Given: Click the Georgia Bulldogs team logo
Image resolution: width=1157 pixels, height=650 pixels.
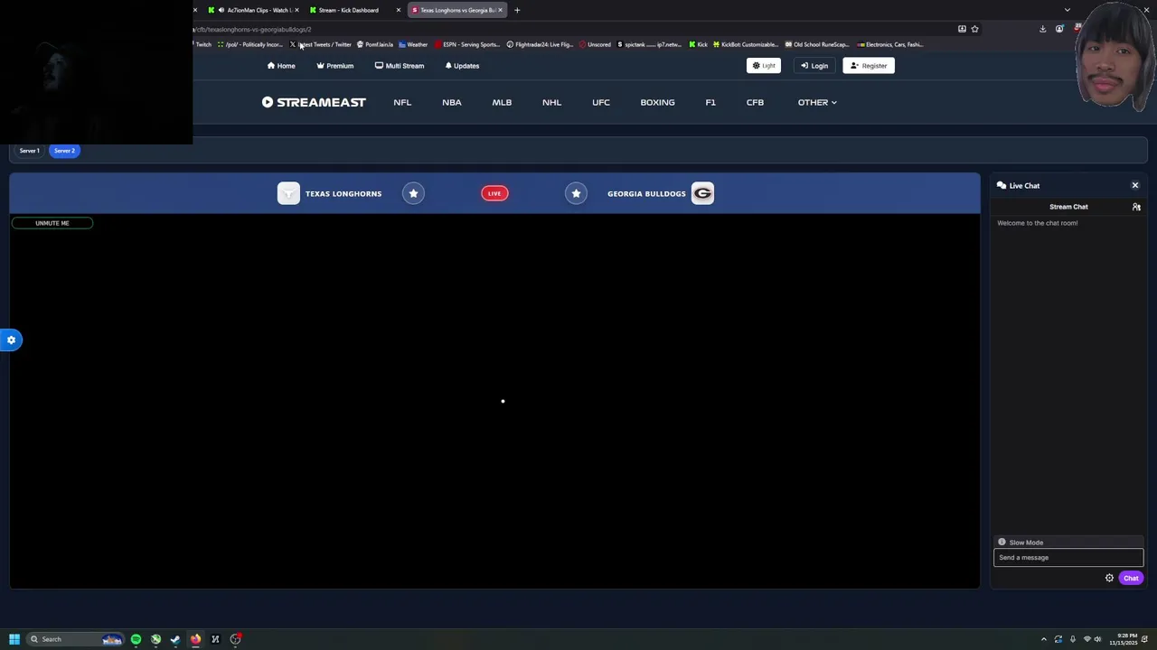Looking at the screenshot, I should (702, 193).
